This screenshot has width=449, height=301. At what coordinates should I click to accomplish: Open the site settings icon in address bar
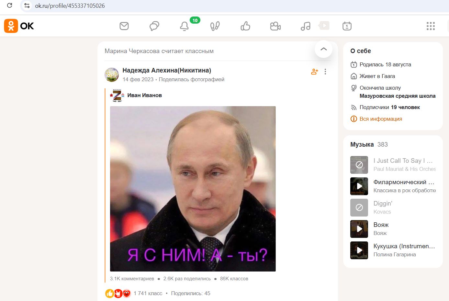tap(27, 6)
